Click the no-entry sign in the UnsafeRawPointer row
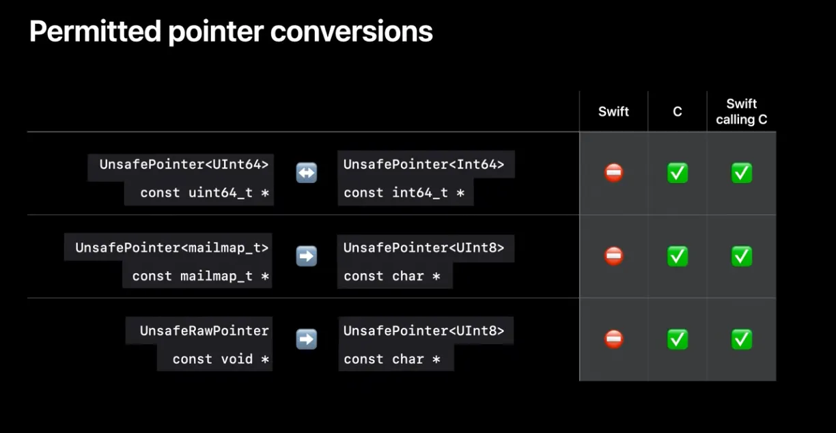Image resolution: width=836 pixels, height=433 pixels. point(614,339)
